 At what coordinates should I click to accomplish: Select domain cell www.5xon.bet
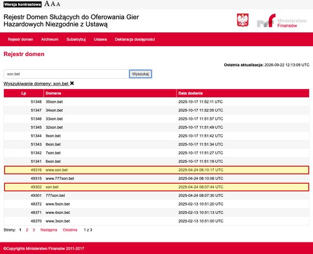tap(58, 204)
